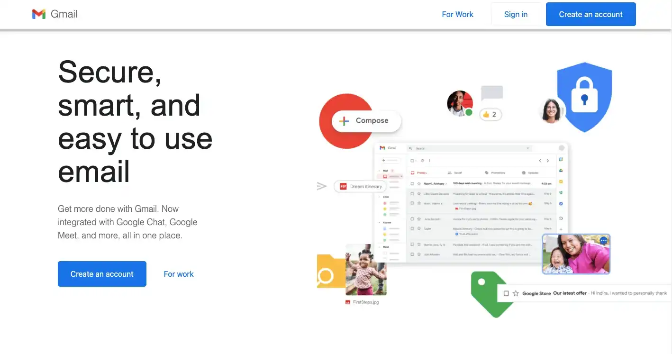672x354 pixels.
Task: Open the '100 days and counting' email
Action: pos(467,183)
